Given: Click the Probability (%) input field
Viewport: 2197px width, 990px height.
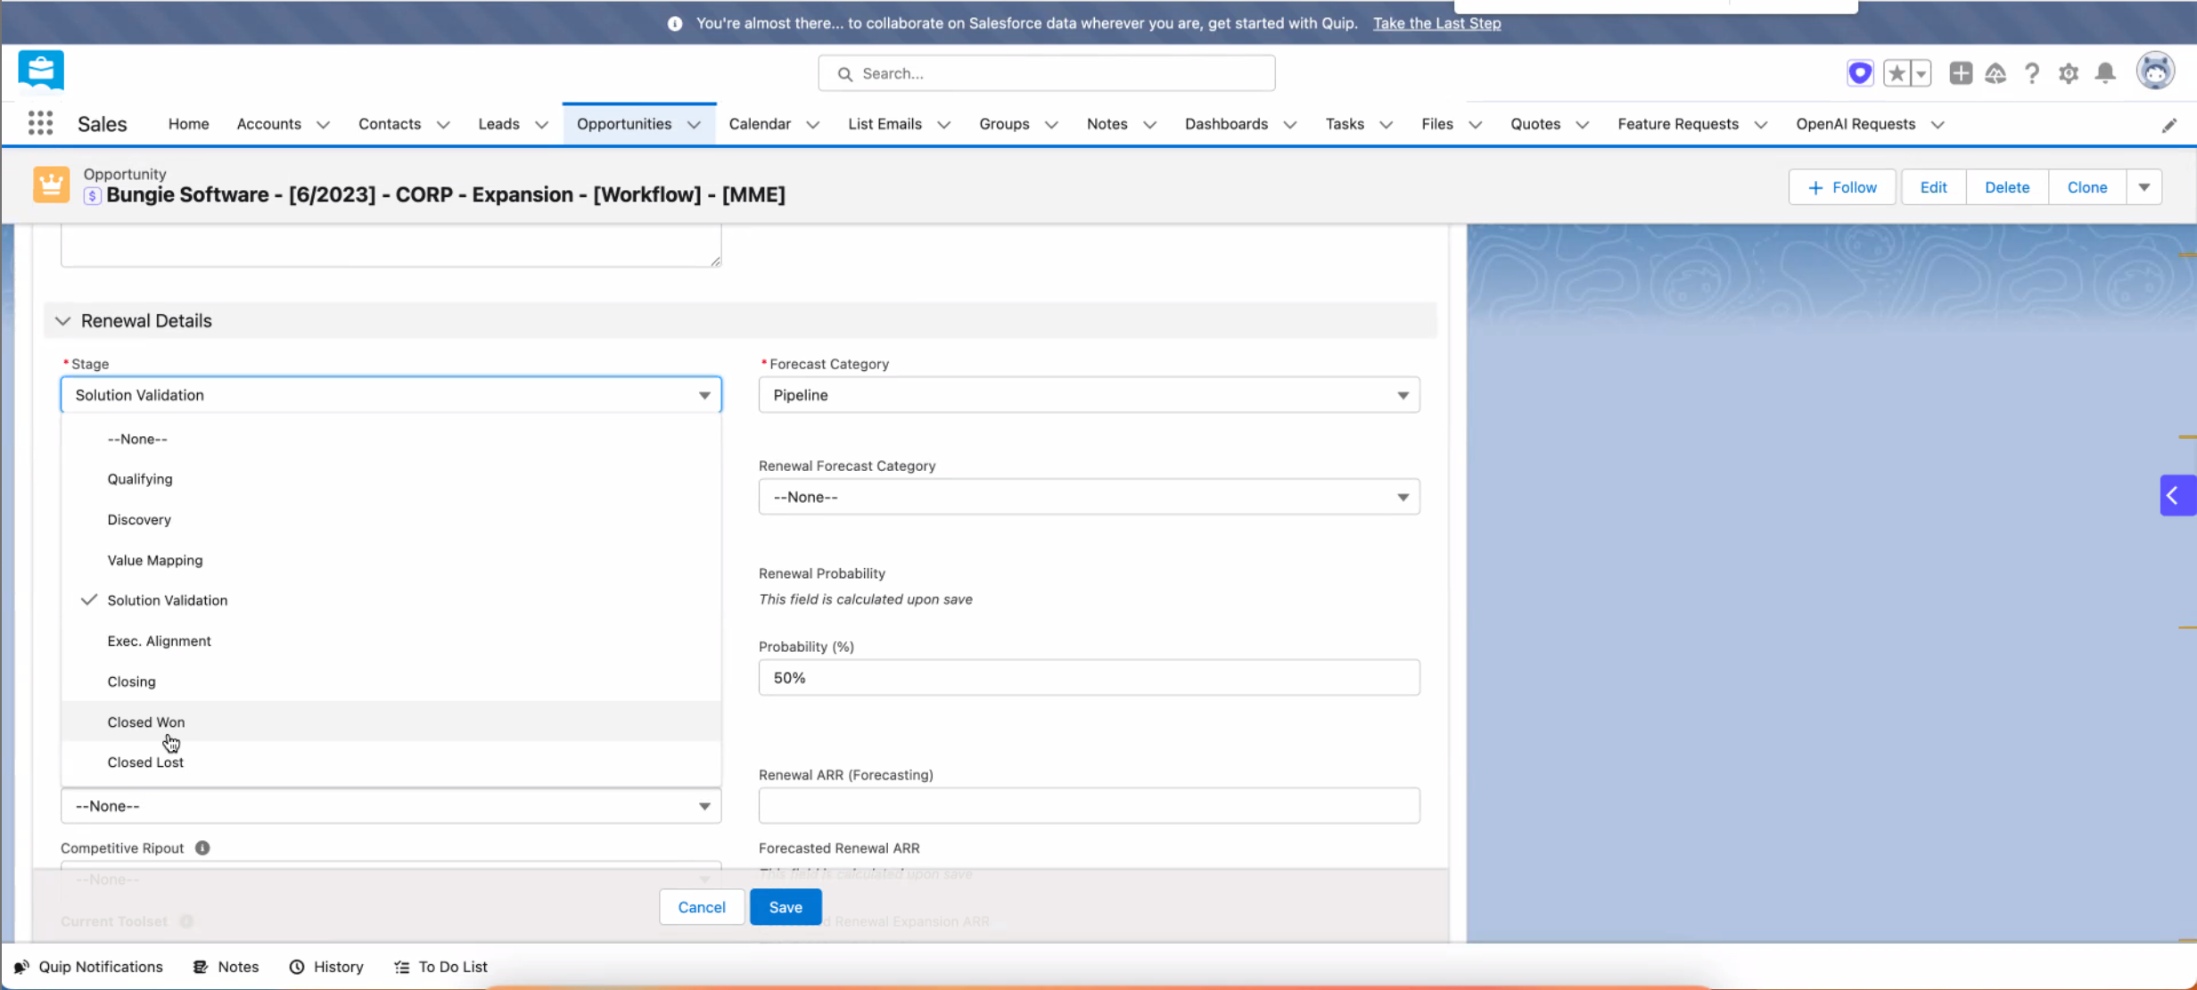Looking at the screenshot, I should click(1088, 678).
